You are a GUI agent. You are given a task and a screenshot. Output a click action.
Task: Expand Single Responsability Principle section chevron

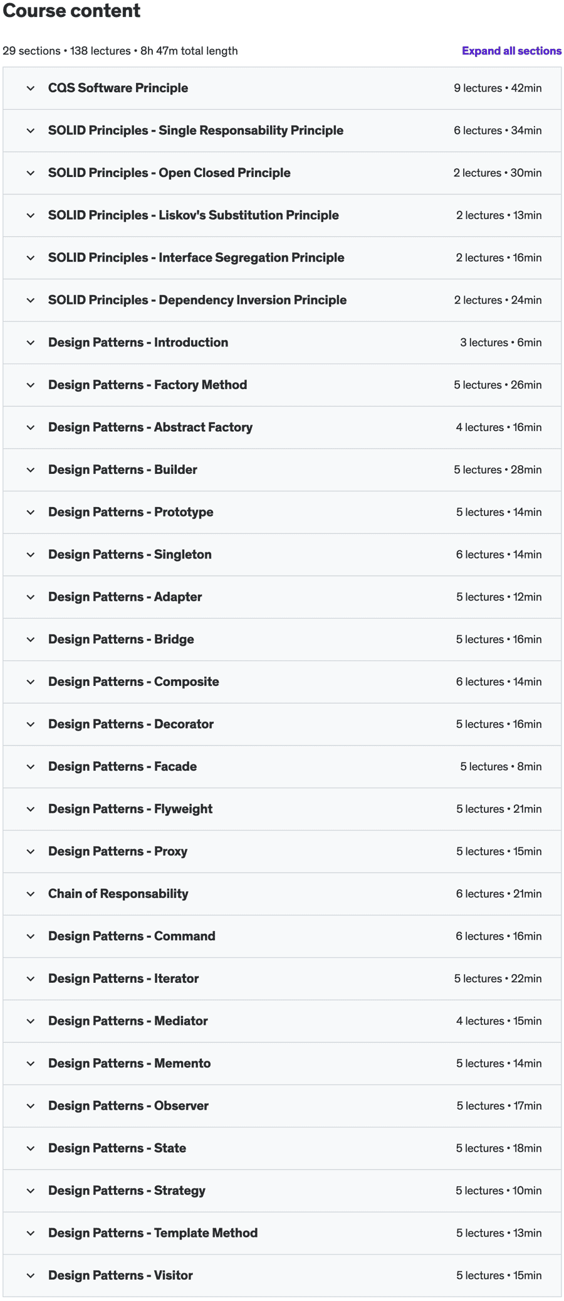[31, 131]
